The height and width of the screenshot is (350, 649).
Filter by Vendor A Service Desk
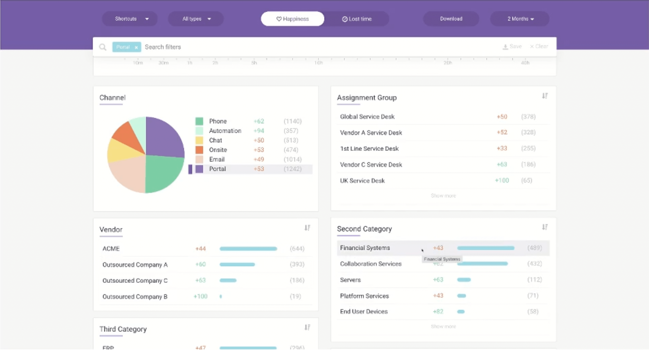(443, 133)
